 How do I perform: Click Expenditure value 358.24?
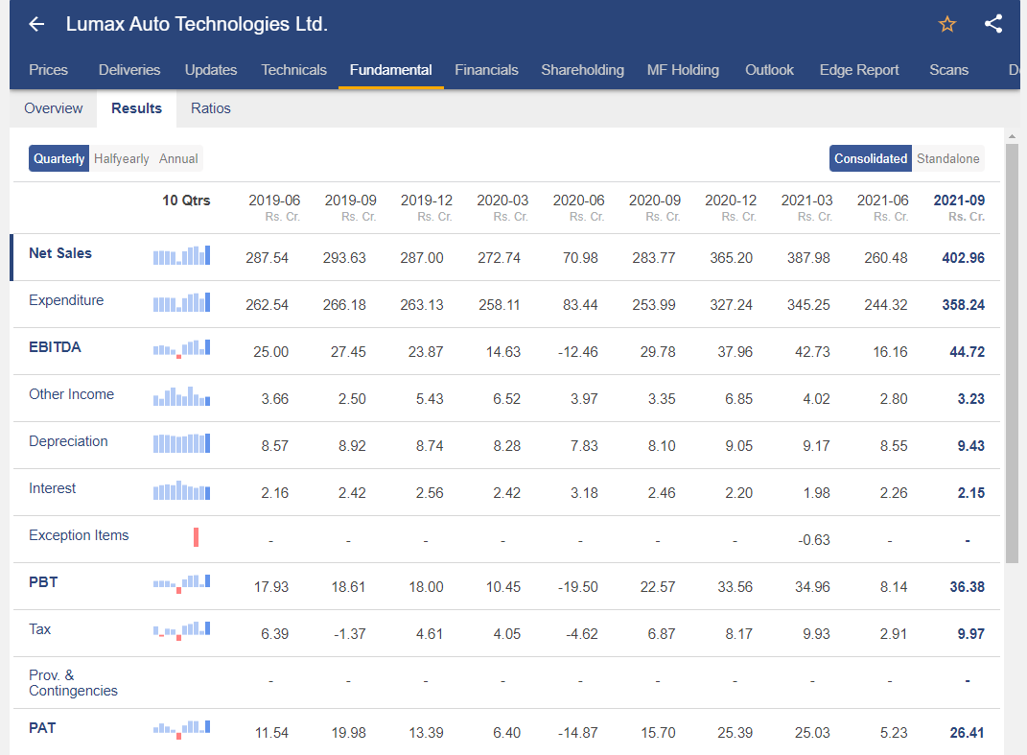964,305
